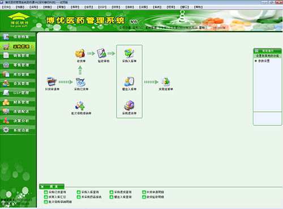
Task: Open the 货商结算单 supplier settlement icon
Action: [166, 82]
